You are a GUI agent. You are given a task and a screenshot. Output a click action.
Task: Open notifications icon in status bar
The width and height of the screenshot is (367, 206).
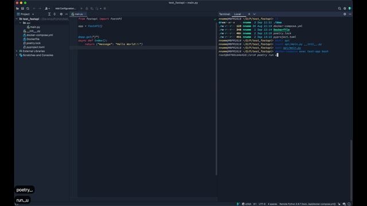349,204
